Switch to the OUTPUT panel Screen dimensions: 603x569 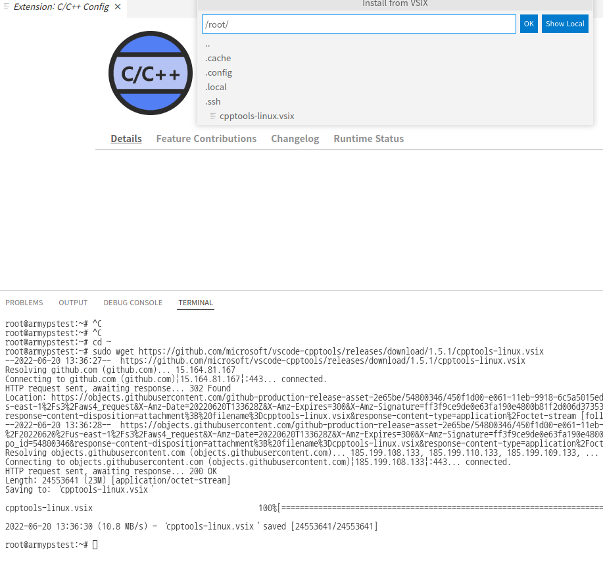(x=73, y=303)
